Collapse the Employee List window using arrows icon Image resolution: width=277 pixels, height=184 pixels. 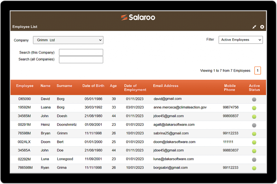(254, 27)
